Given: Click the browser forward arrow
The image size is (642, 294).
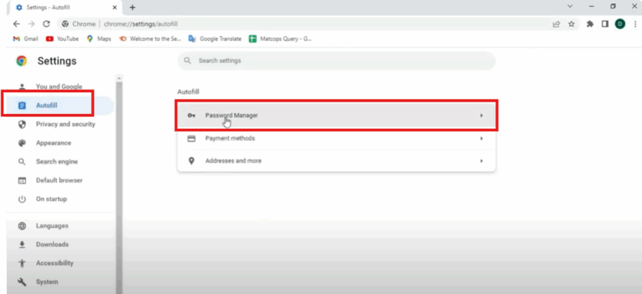Looking at the screenshot, I should [31, 24].
